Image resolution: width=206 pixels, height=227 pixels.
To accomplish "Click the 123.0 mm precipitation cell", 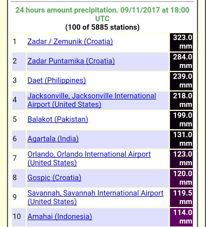I will (x=181, y=159).
